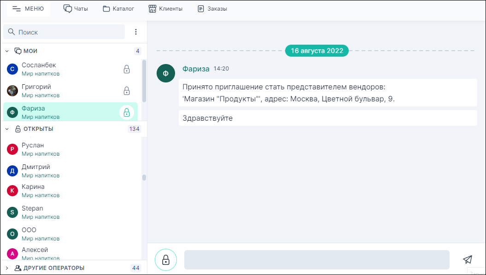Click the chat bubble icon beside Чаты
This screenshot has width=486, height=275.
[66, 8]
